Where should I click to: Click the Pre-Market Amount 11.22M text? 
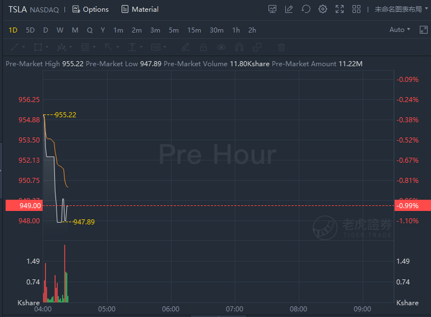click(x=317, y=64)
